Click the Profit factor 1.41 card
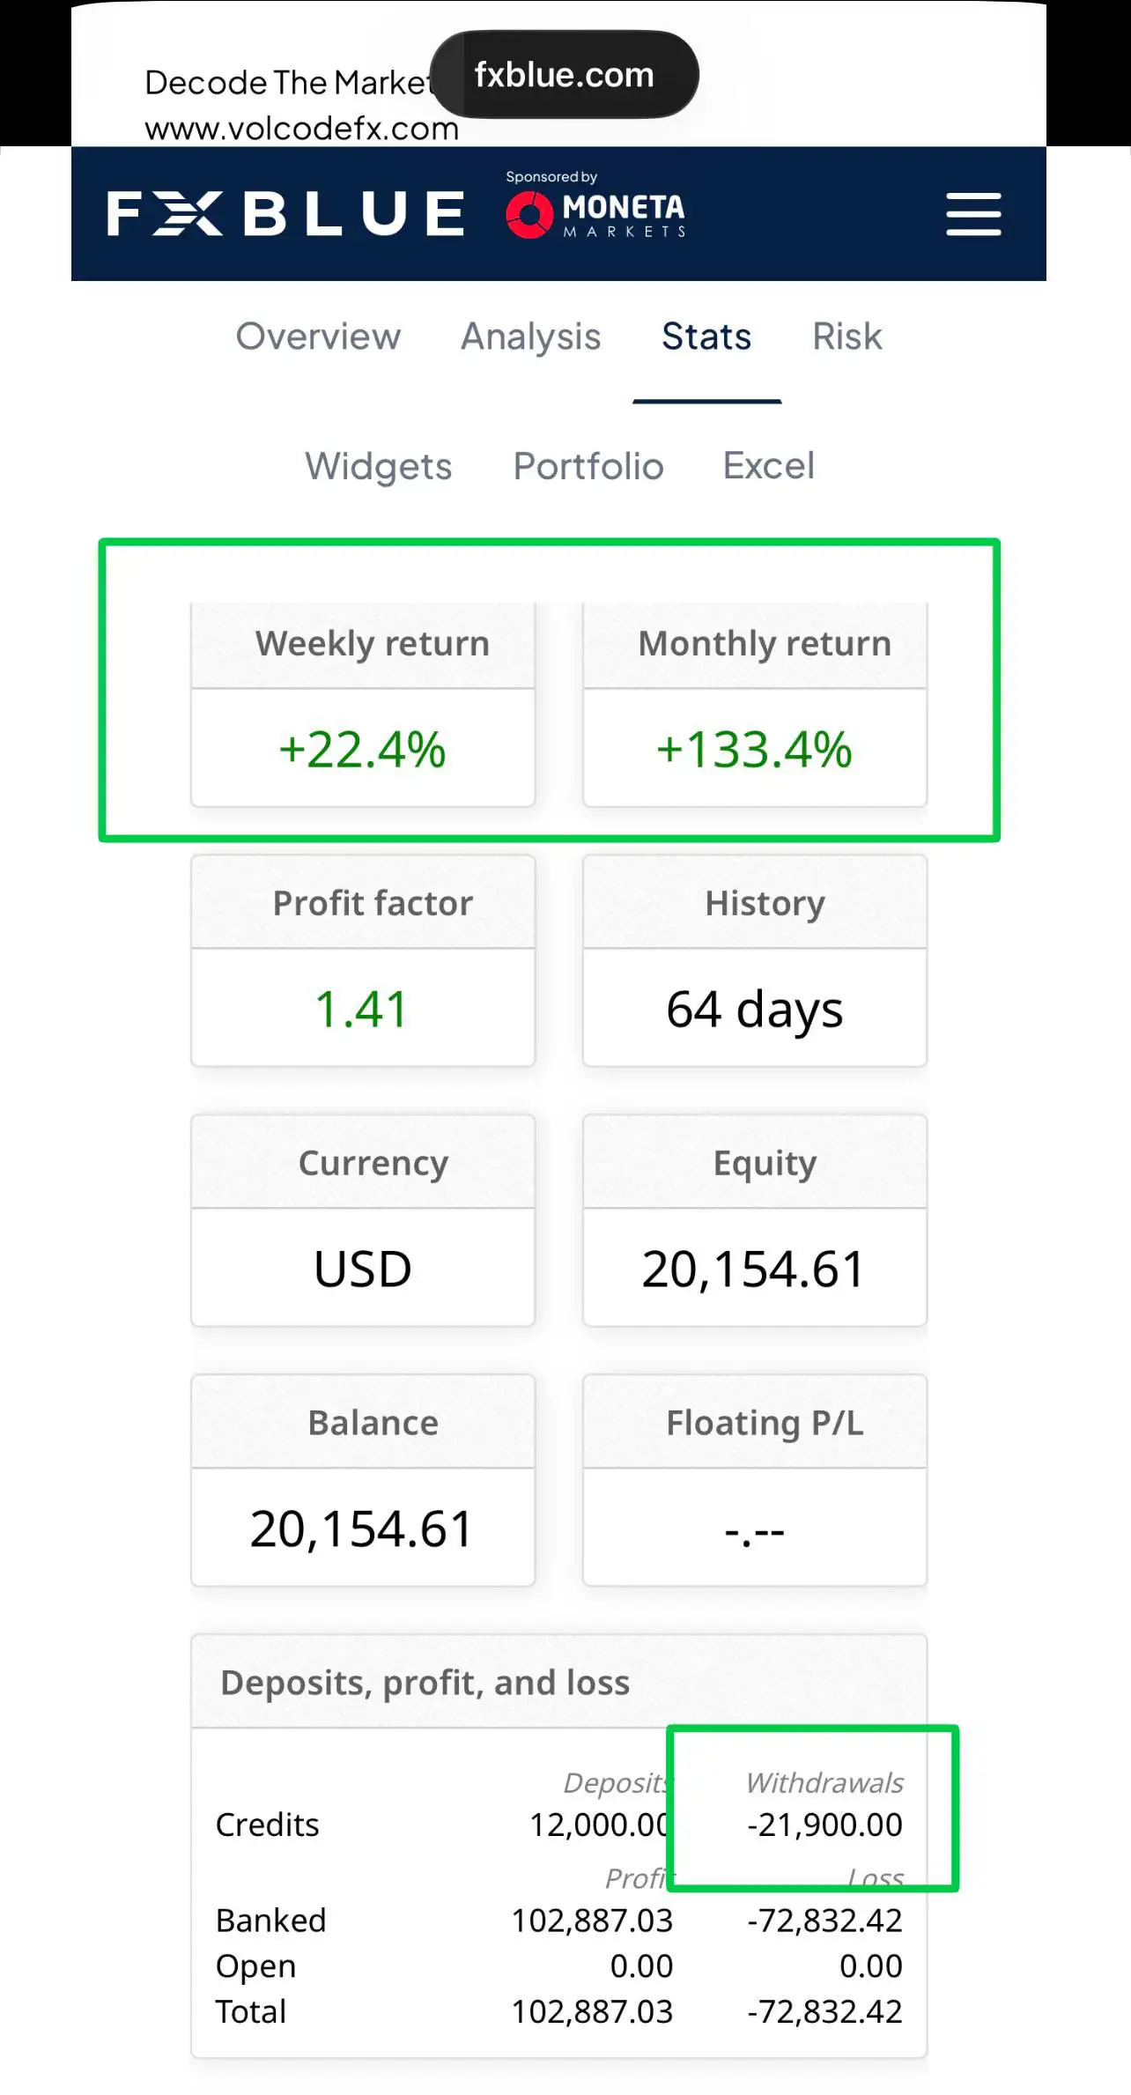Image resolution: width=1131 pixels, height=2095 pixels. (x=363, y=960)
